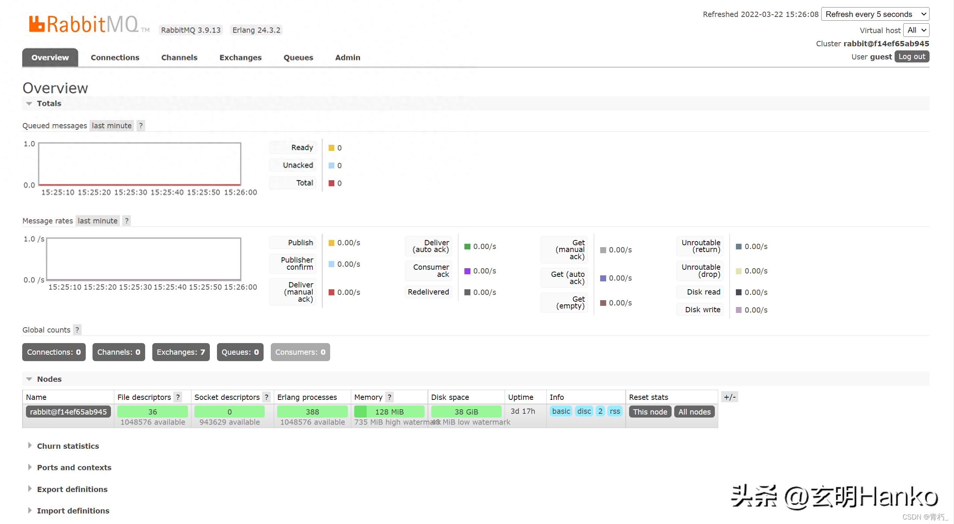Screen dimensions: 954x524
Task: Click the 128 MiB memory bar
Action: [x=389, y=412]
